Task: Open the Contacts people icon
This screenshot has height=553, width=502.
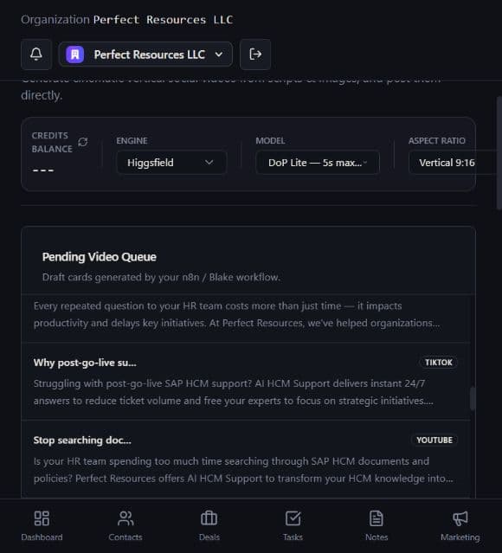Action: tap(125, 518)
